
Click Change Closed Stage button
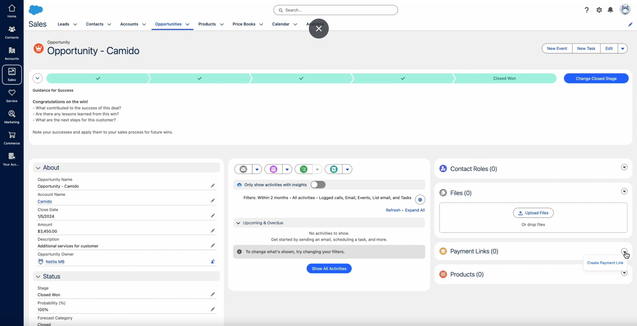[596, 79]
